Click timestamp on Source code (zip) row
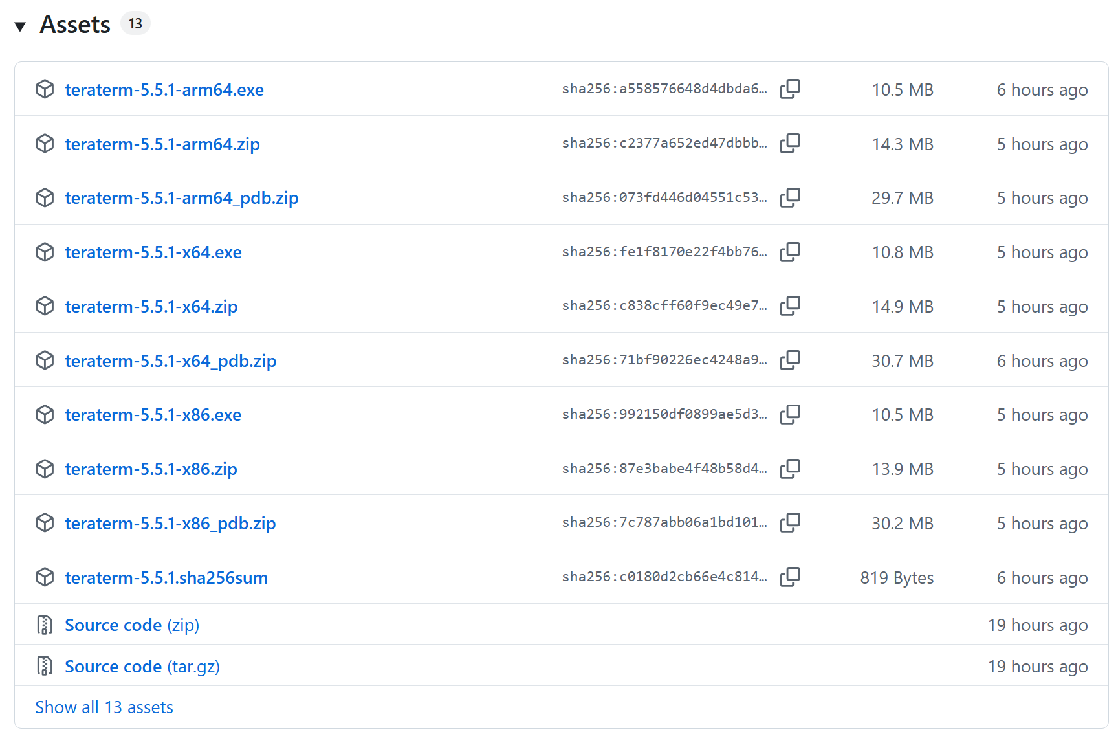The height and width of the screenshot is (732, 1118). coord(1038,626)
